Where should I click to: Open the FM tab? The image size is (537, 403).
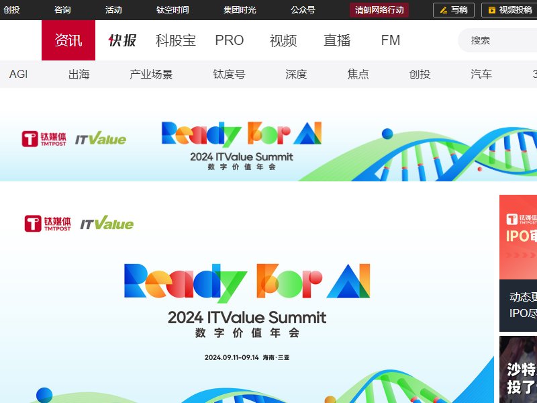pyautogui.click(x=391, y=40)
